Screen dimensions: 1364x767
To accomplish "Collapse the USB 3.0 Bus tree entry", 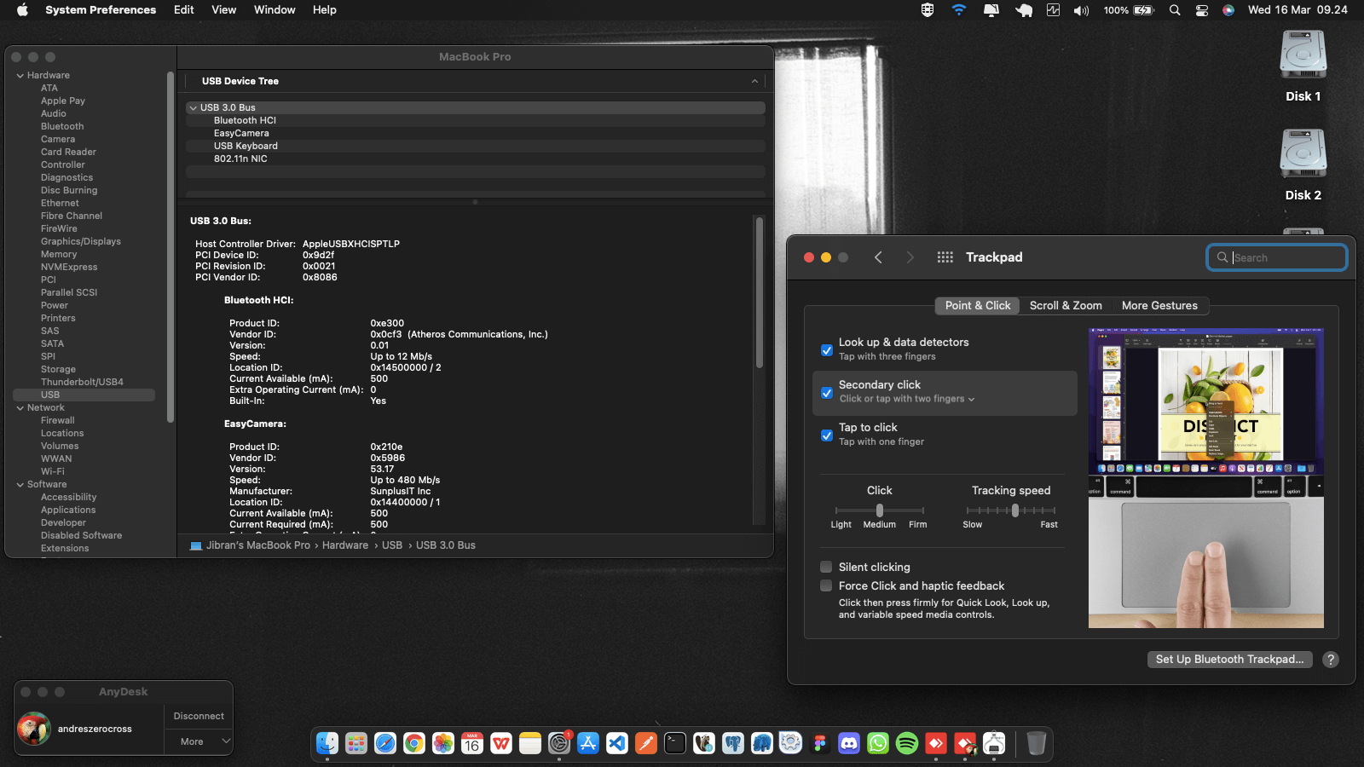I will (x=193, y=107).
